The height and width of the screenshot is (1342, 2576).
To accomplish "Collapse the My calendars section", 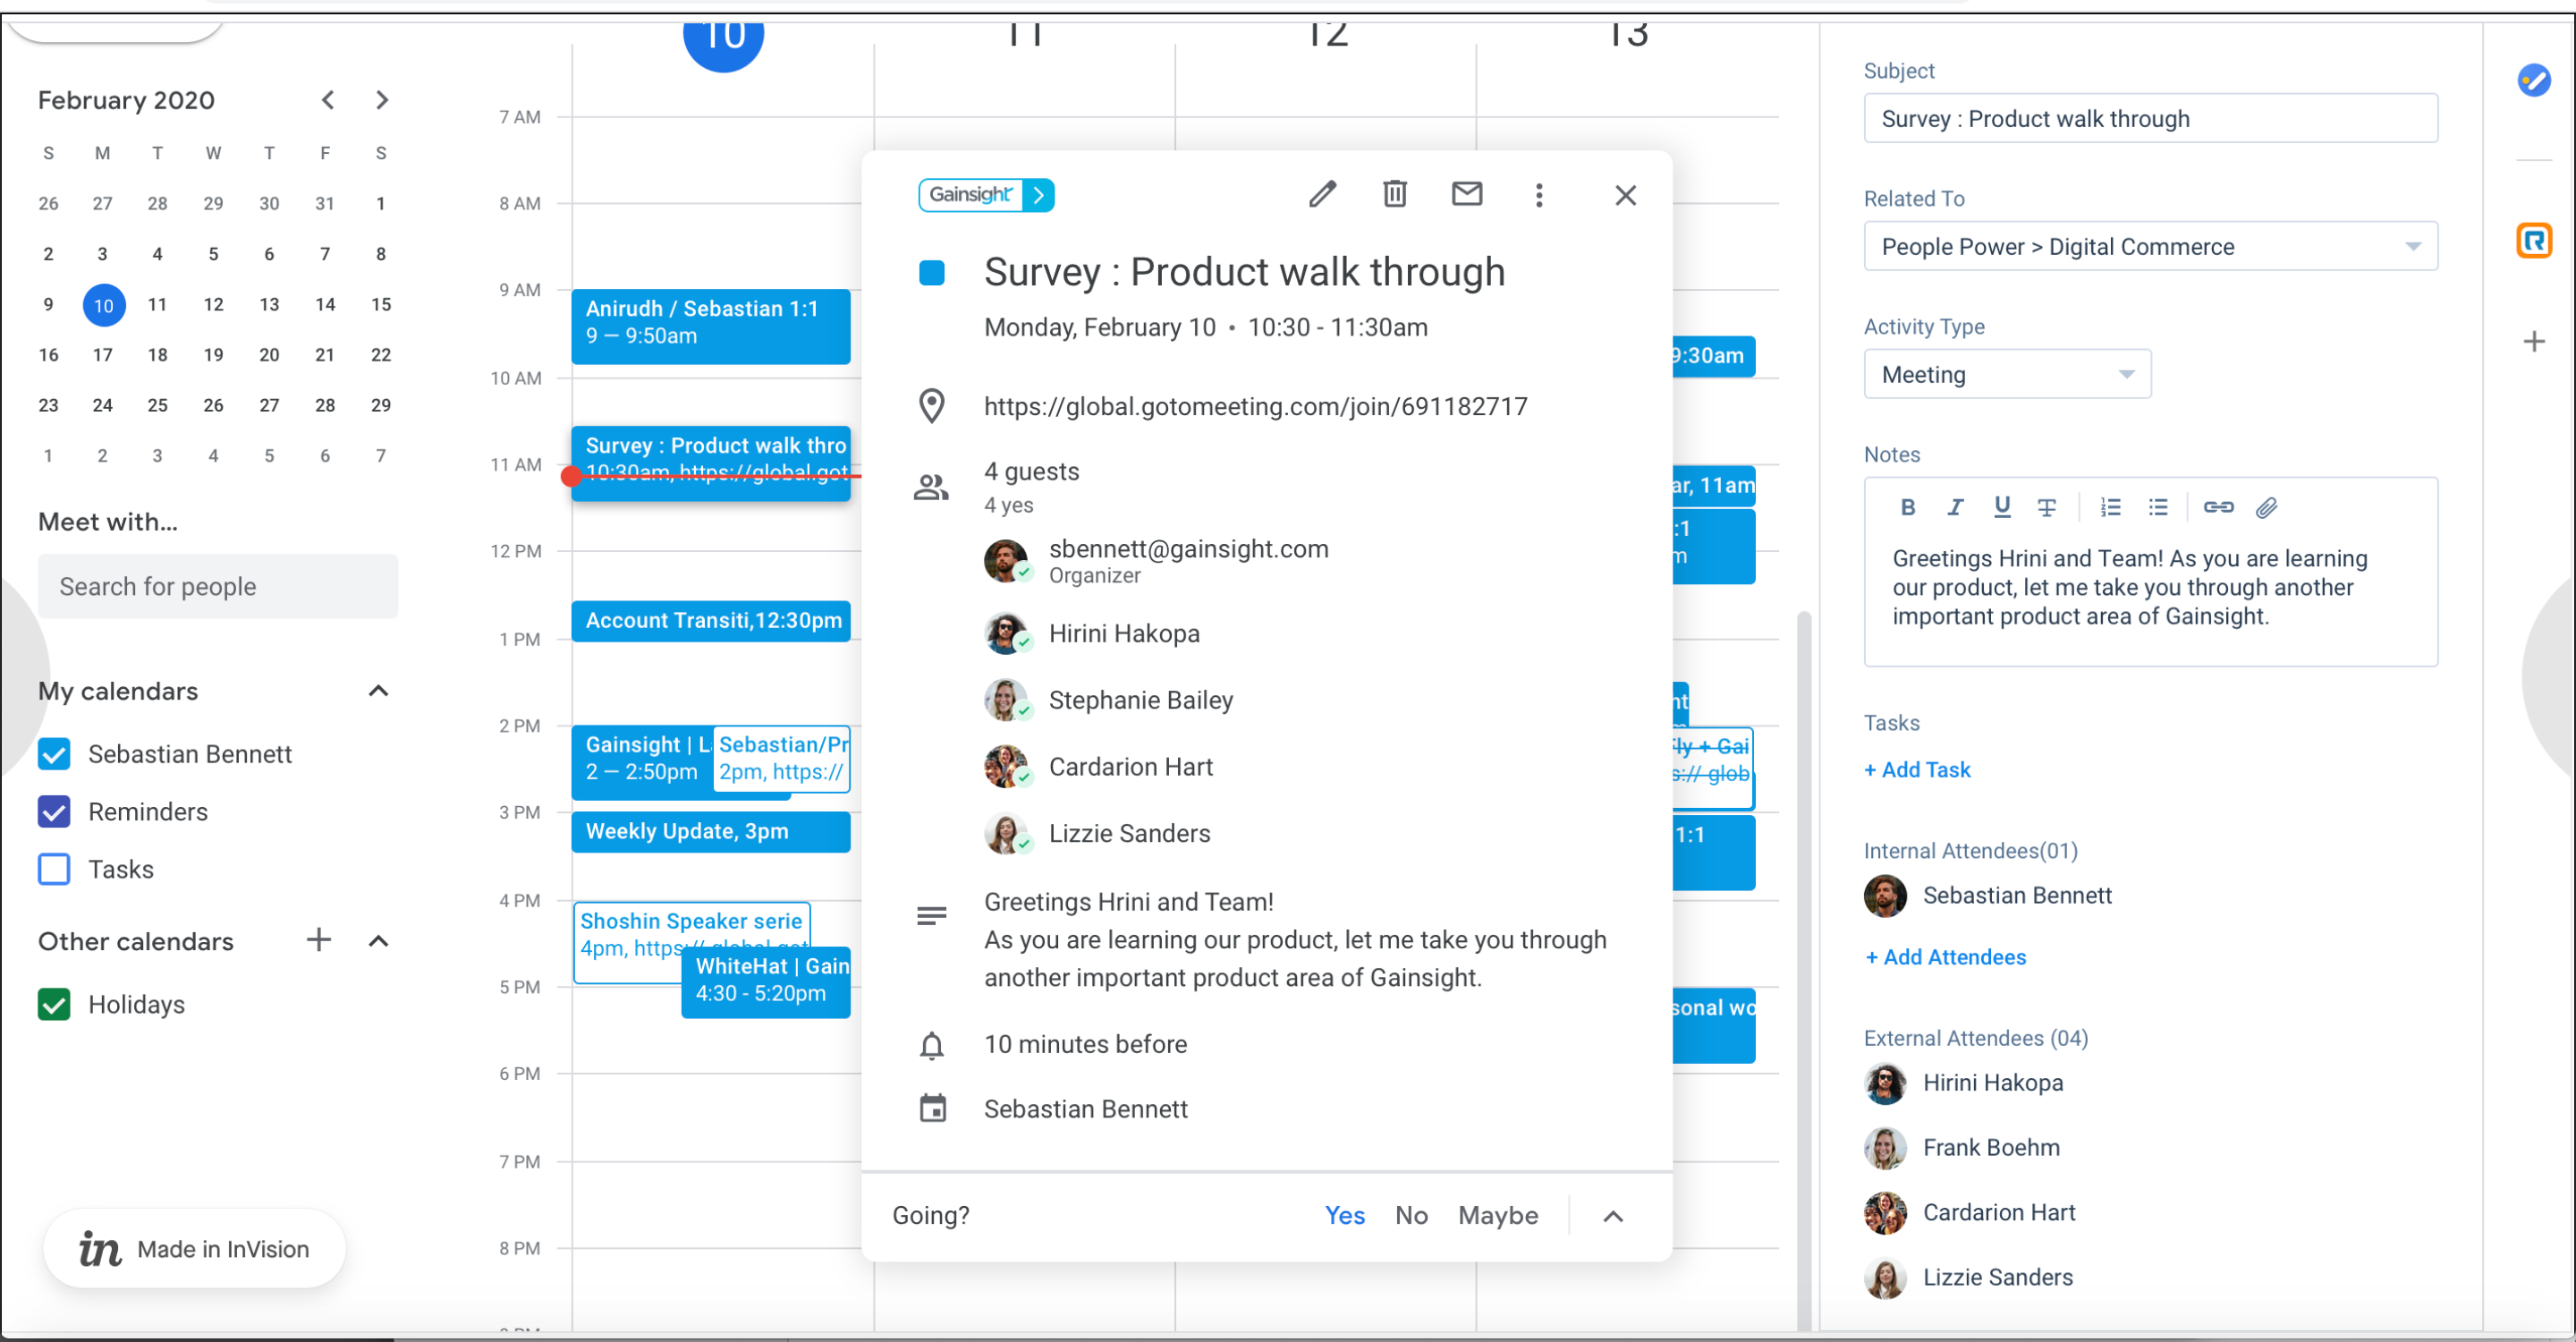I will tap(378, 691).
